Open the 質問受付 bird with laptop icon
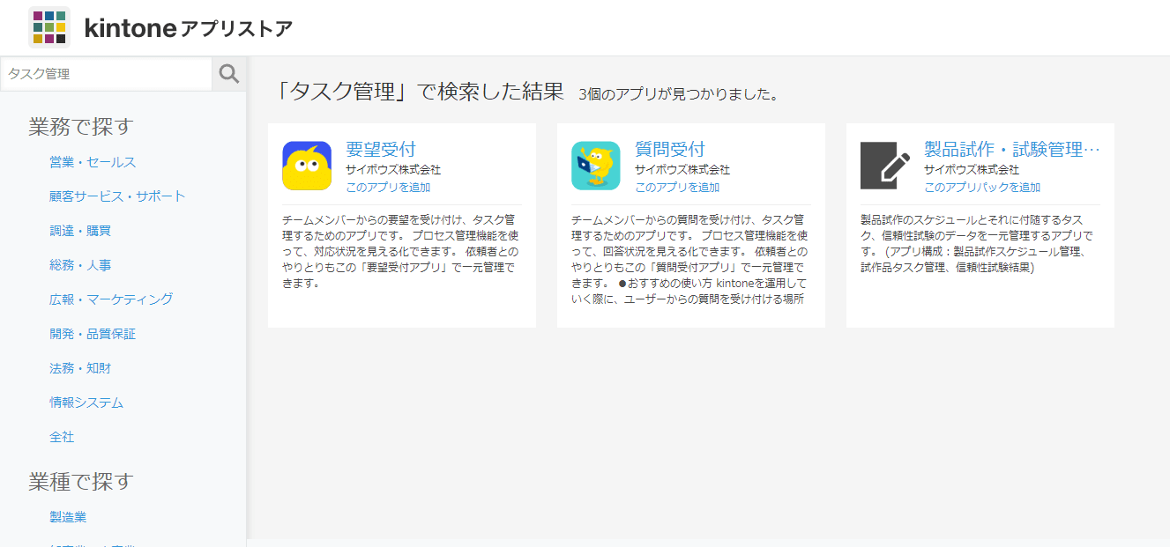Image resolution: width=1170 pixels, height=547 pixels. click(596, 166)
